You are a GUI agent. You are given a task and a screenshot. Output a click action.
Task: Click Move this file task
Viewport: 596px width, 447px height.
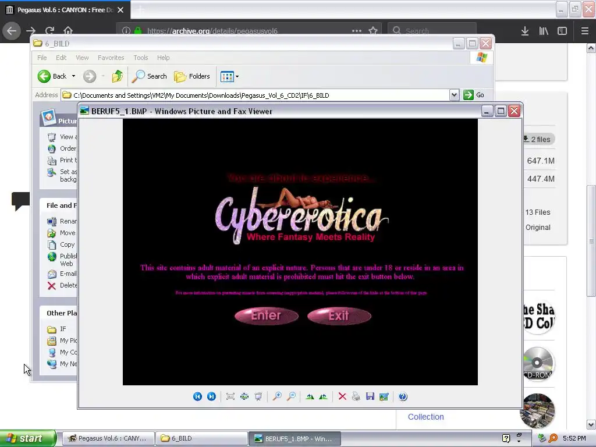[62, 233]
